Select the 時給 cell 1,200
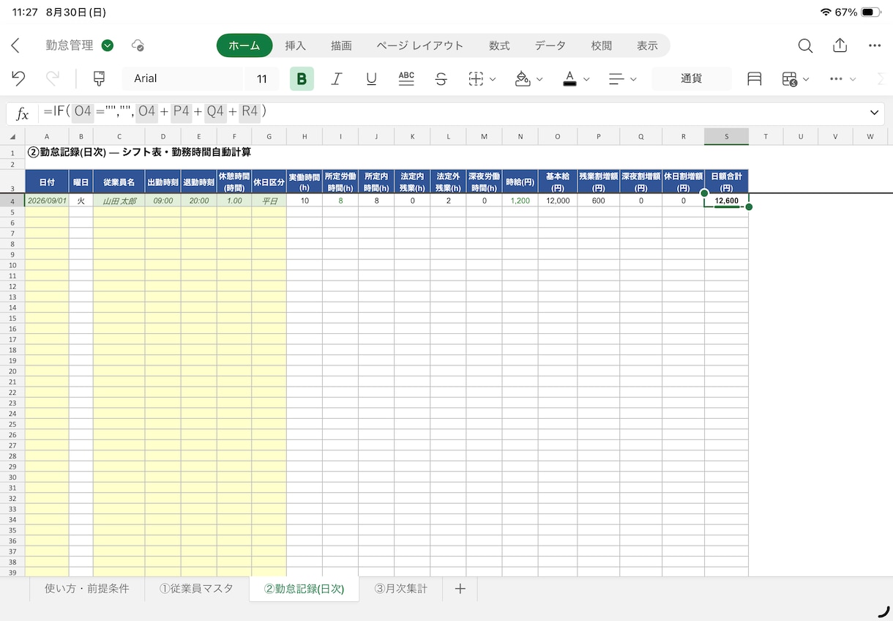 [520, 200]
